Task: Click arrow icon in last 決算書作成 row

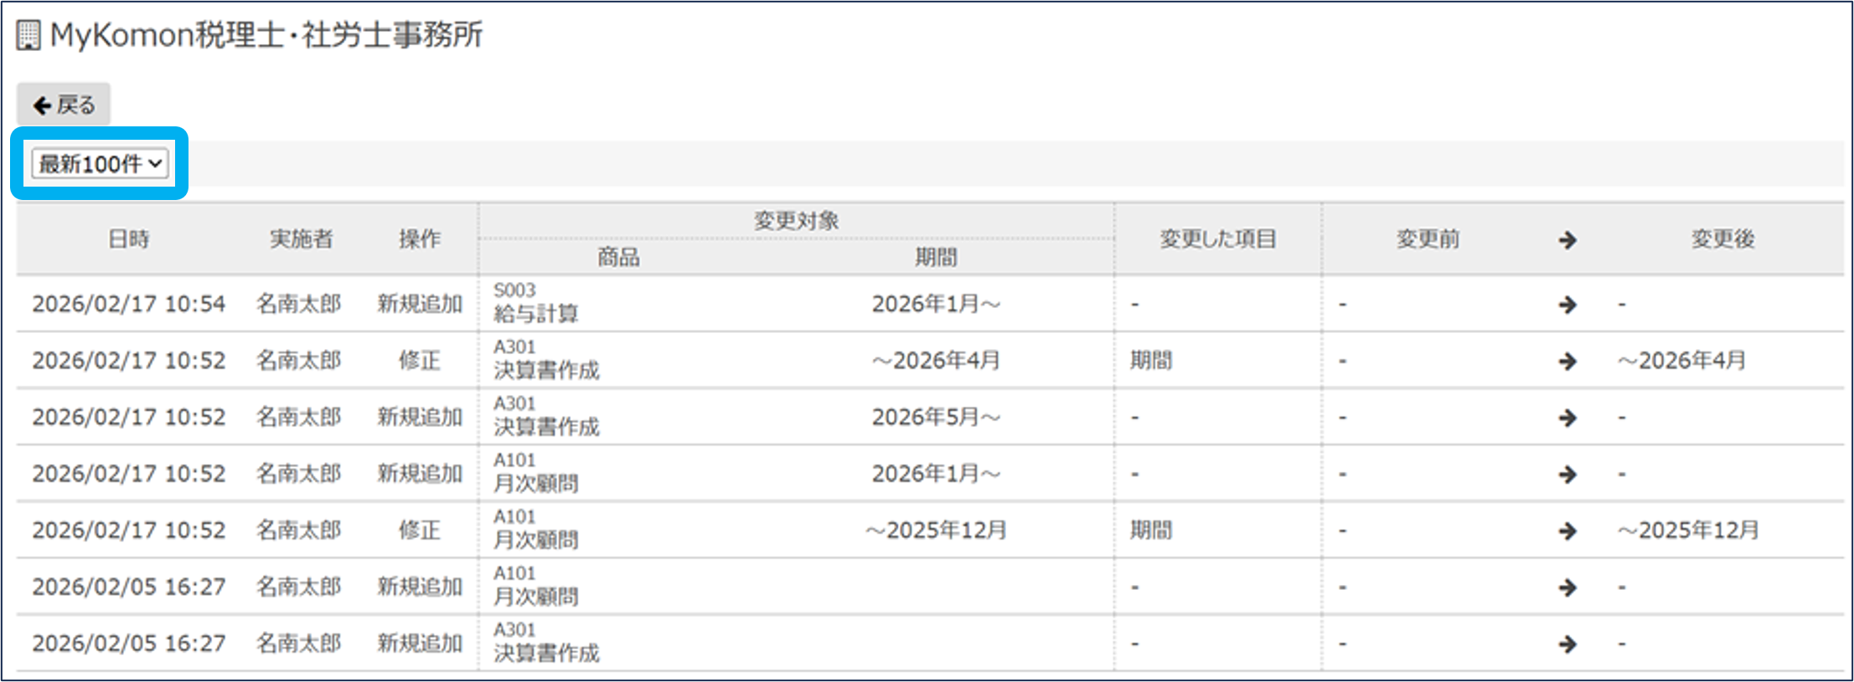Action: 1567,644
